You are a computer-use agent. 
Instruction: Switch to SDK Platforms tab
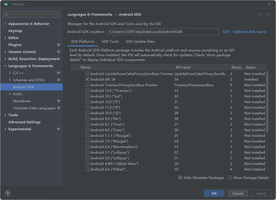pos(83,42)
